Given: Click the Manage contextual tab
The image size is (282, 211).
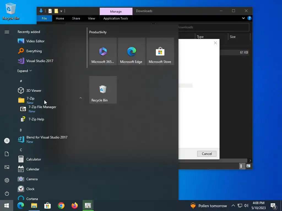Looking at the screenshot, I should 116,11.
